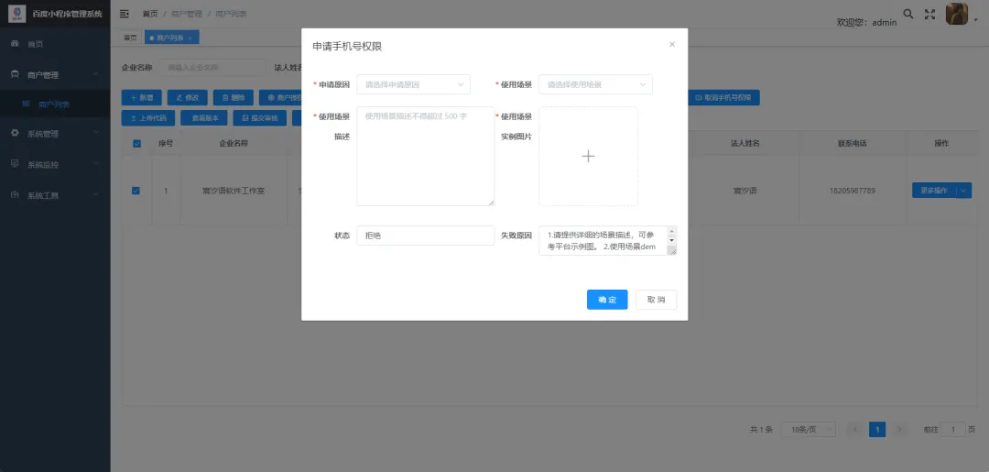Select 商户列表 in the sidebar
This screenshot has height=472, width=989.
(55, 104)
